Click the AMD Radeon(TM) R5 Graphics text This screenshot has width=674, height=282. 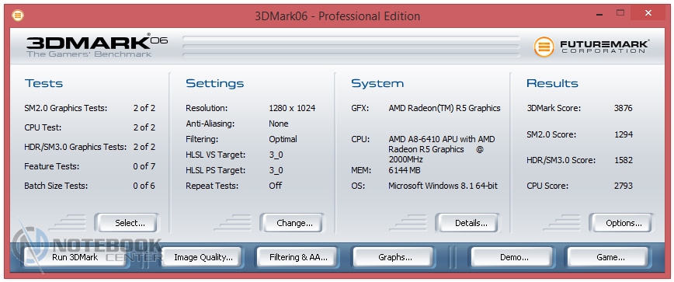pos(444,108)
